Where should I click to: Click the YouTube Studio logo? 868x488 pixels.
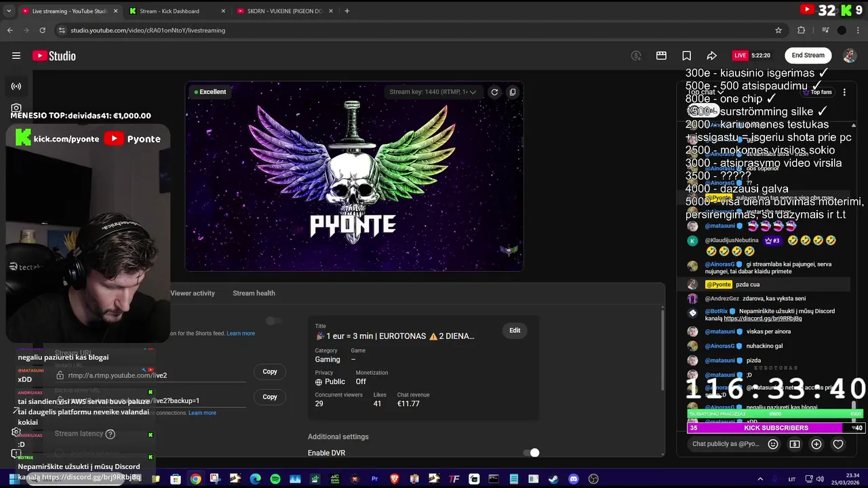coord(54,56)
